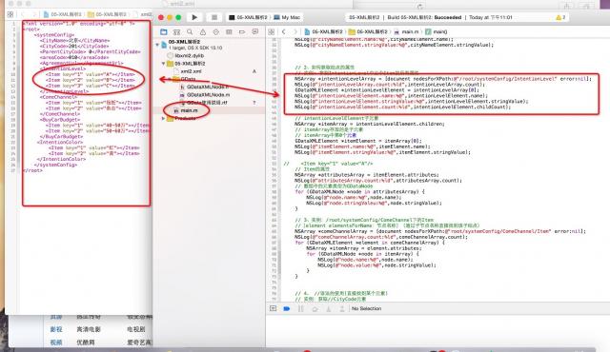Collapse the yellow 05-XML group folder triangle
Screen dimensions: 610x352
click(164, 63)
